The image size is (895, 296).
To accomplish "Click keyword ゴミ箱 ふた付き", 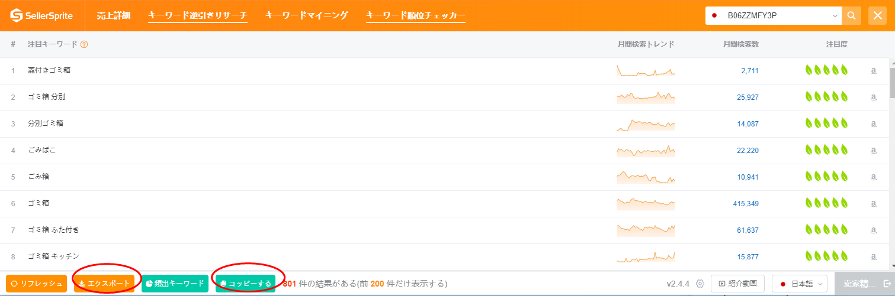I will tap(53, 229).
